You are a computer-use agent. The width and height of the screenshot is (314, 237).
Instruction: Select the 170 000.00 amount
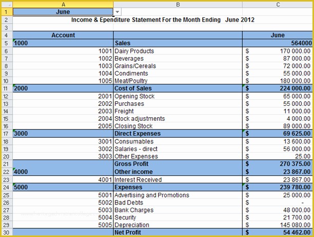278,51
